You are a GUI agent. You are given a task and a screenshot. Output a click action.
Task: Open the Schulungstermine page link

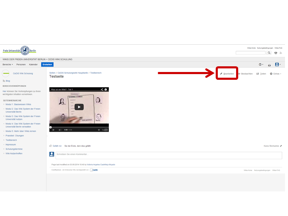click(14, 149)
